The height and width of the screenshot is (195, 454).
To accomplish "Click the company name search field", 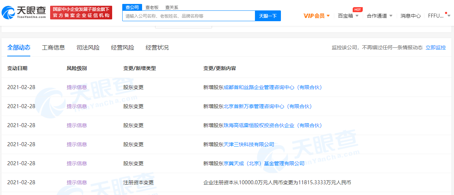I will point(189,16).
